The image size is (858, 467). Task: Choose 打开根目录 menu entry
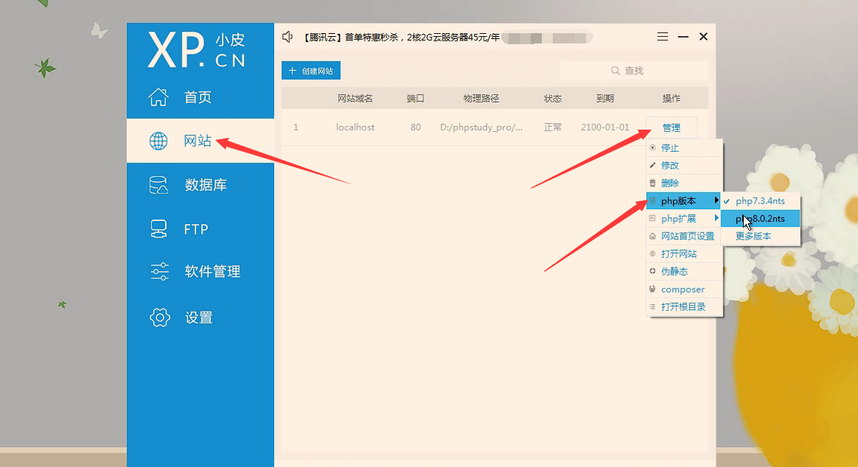(685, 306)
